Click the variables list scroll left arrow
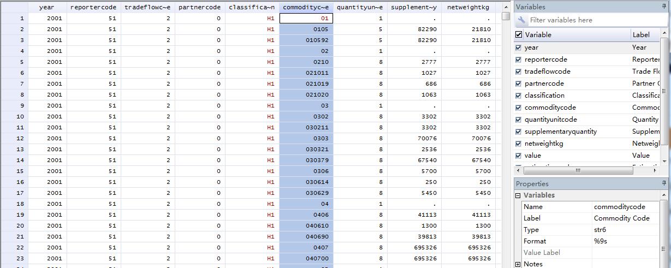Viewport: 671px width, 268px height. point(519,170)
